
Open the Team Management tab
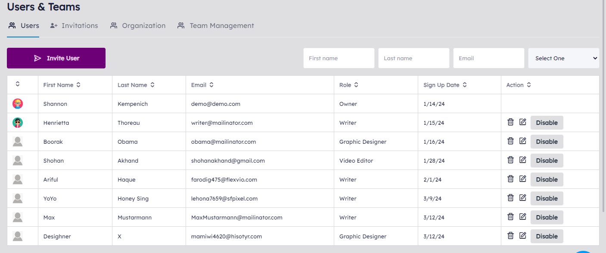[x=216, y=26]
